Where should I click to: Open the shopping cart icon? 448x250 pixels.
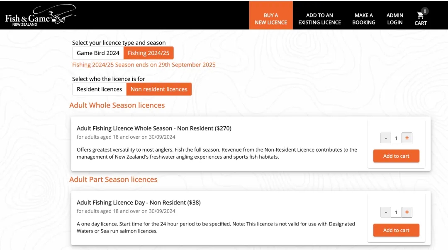click(420, 15)
